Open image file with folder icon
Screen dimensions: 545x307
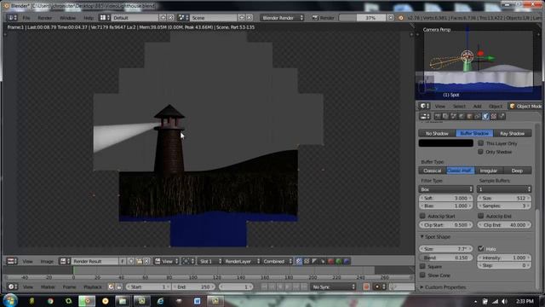coord(140,261)
